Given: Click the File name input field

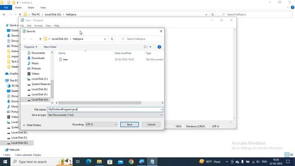Looking at the screenshot, I should [103, 109].
